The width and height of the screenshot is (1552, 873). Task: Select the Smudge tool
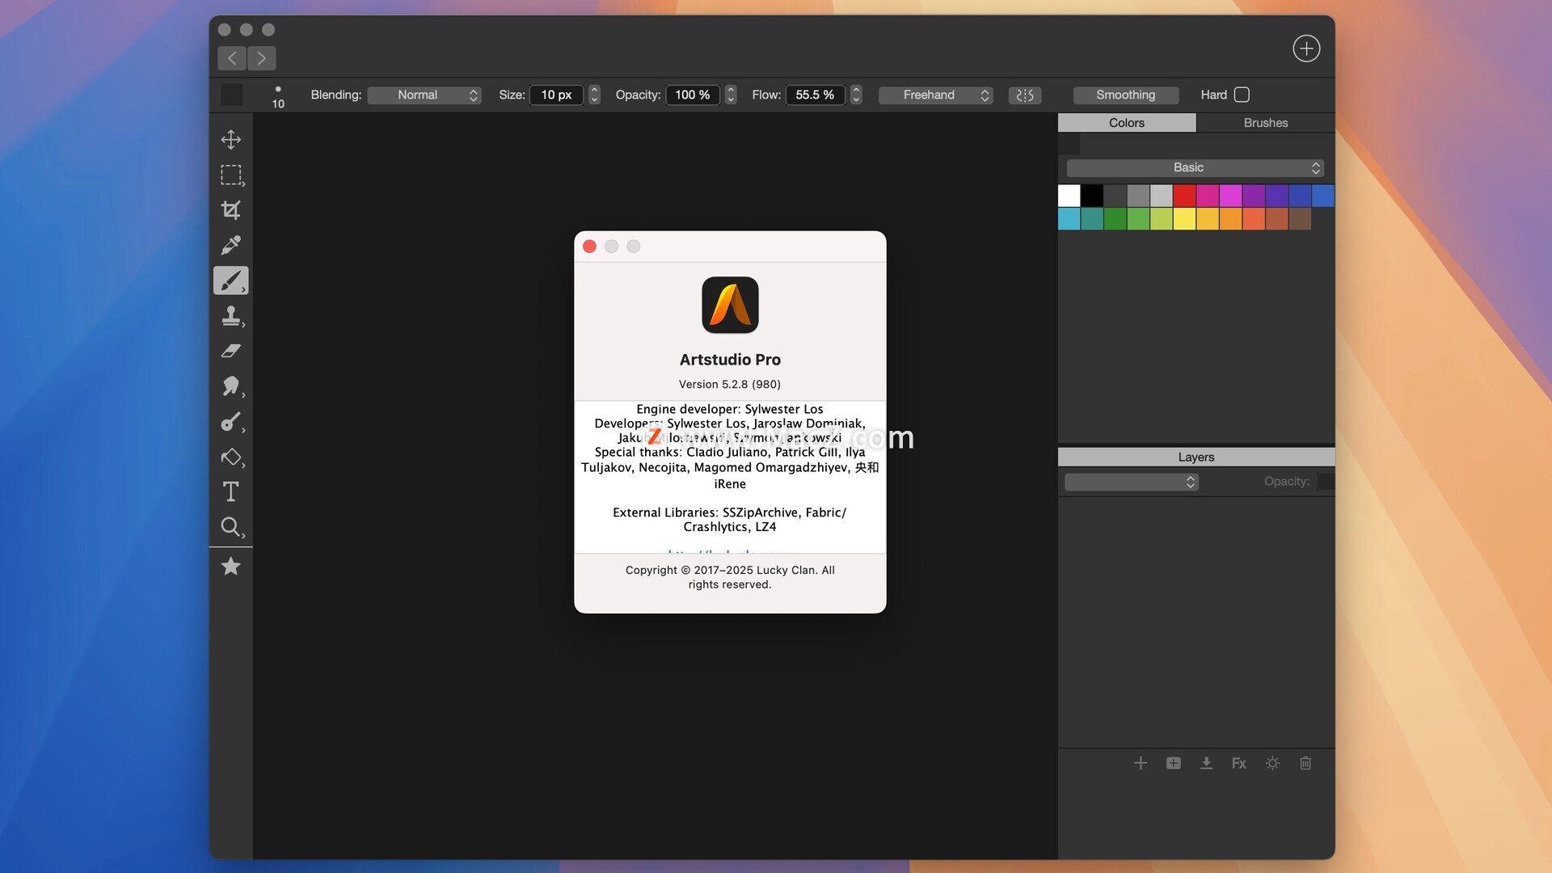click(231, 386)
